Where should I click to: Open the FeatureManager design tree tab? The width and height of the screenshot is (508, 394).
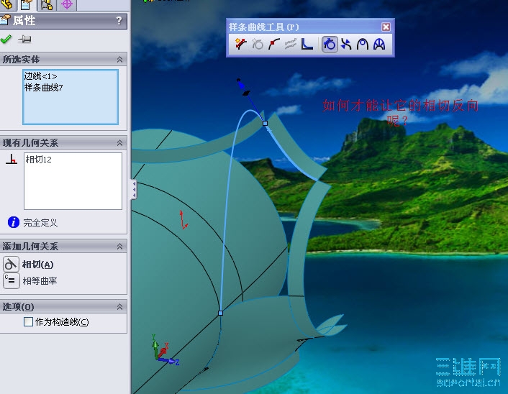coord(6,4)
